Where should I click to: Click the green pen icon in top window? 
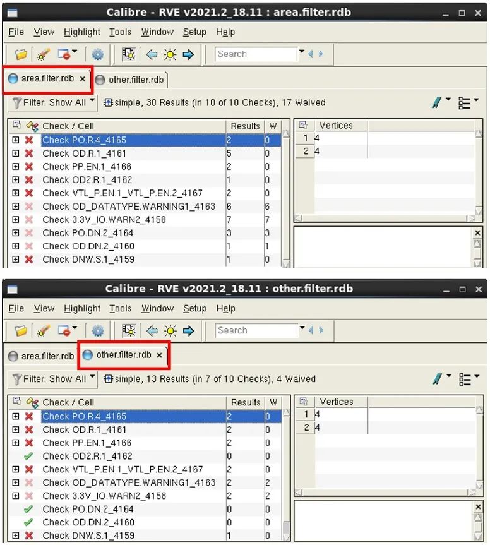click(x=437, y=102)
